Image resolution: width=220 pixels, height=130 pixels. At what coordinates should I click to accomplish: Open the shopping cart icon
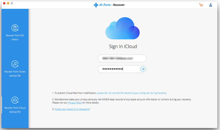(x=201, y=5)
